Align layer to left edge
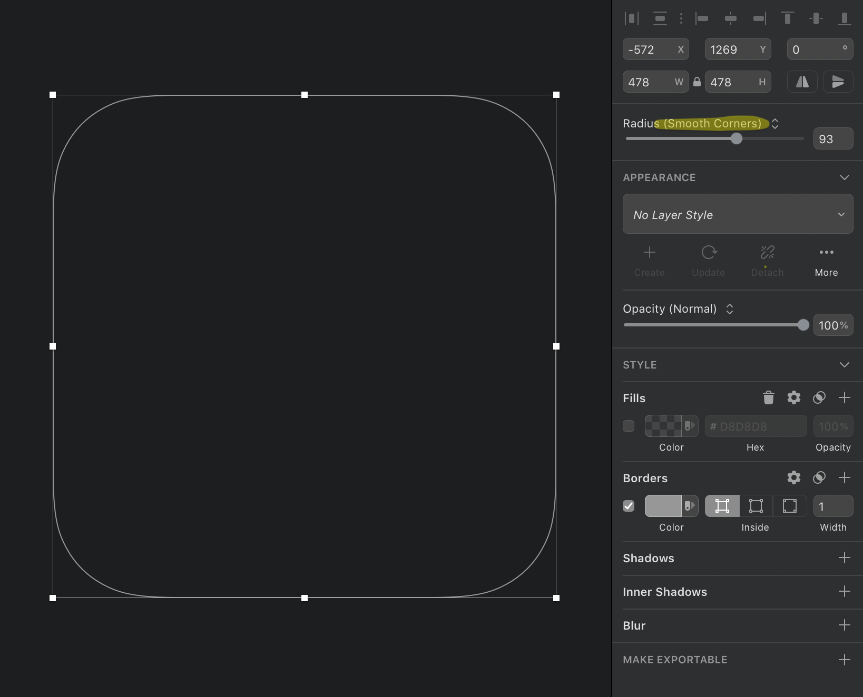This screenshot has height=697, width=863. pos(702,18)
